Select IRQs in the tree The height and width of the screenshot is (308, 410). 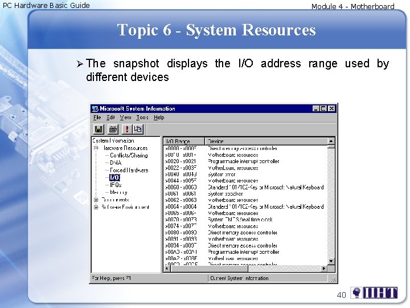pyautogui.click(x=116, y=185)
